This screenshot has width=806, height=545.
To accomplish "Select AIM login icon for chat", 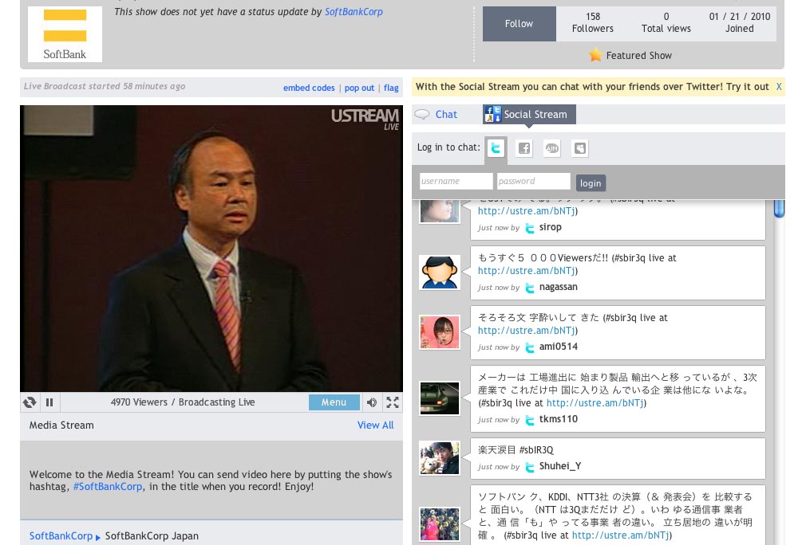I will click(x=552, y=149).
